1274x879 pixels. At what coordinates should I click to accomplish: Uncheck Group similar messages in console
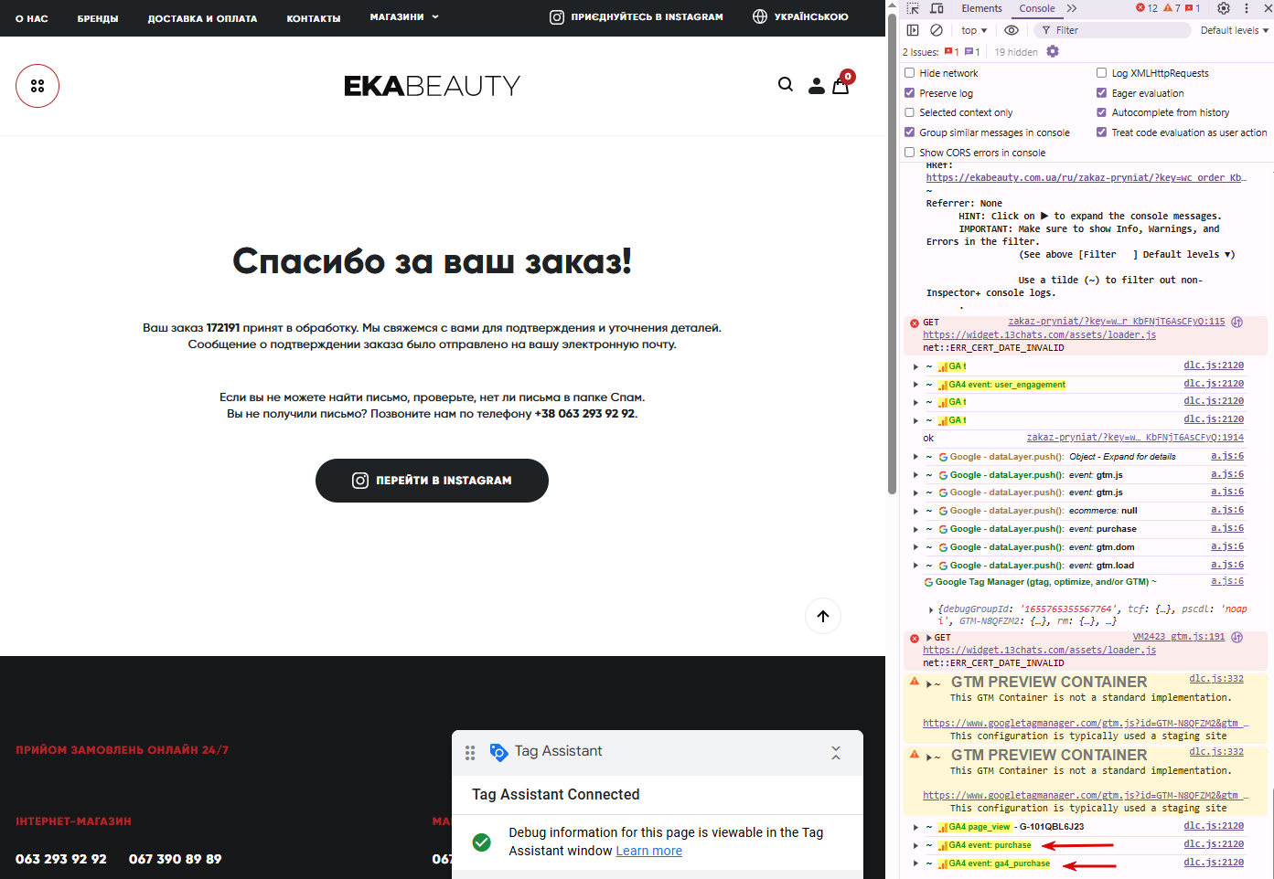coord(909,132)
